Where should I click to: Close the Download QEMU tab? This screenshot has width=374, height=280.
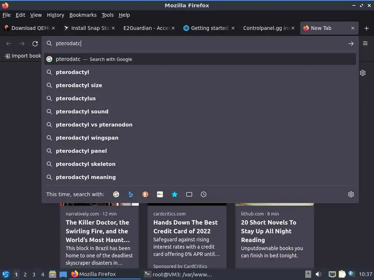click(x=53, y=28)
